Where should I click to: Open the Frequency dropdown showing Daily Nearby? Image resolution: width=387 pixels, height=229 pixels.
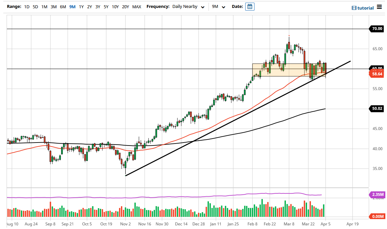click(188, 6)
